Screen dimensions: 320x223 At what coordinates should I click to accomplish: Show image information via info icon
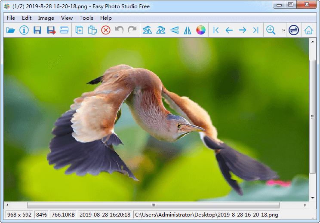24,30
